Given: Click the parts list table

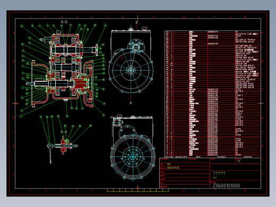Looking at the screenshot, I should pyautogui.click(x=213, y=94).
